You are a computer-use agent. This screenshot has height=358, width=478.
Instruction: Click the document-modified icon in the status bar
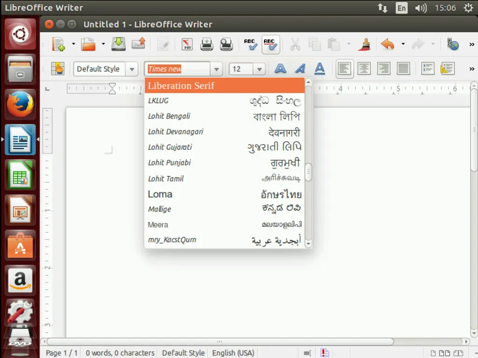(325, 353)
